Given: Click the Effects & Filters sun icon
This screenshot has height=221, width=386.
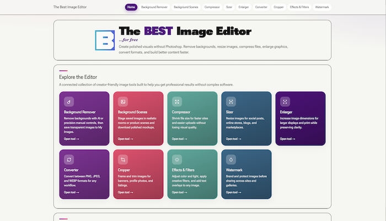Looking at the screenshot, I should (177, 159).
